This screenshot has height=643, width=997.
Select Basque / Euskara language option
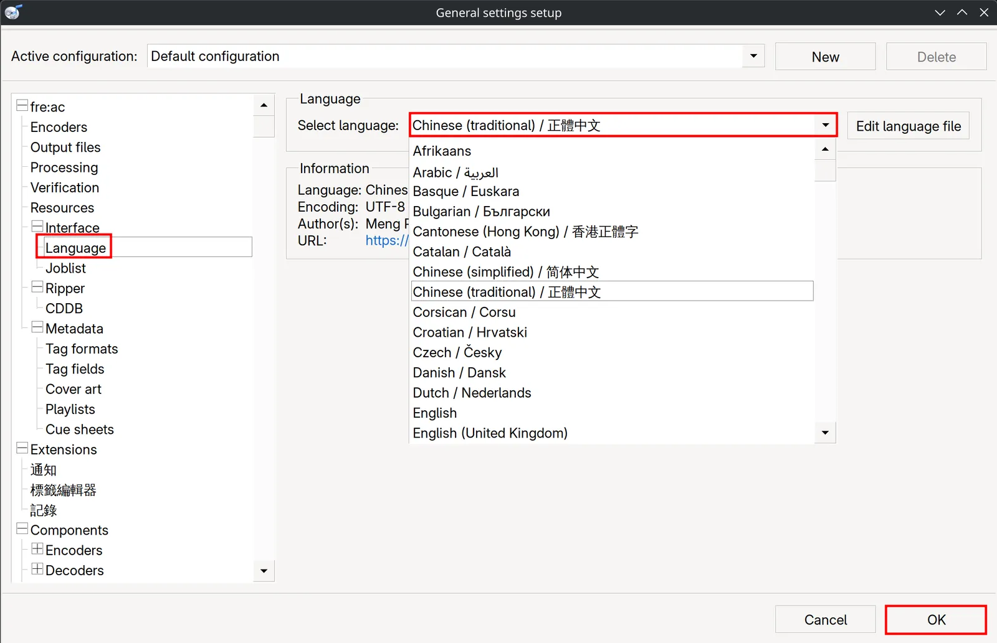pyautogui.click(x=613, y=191)
